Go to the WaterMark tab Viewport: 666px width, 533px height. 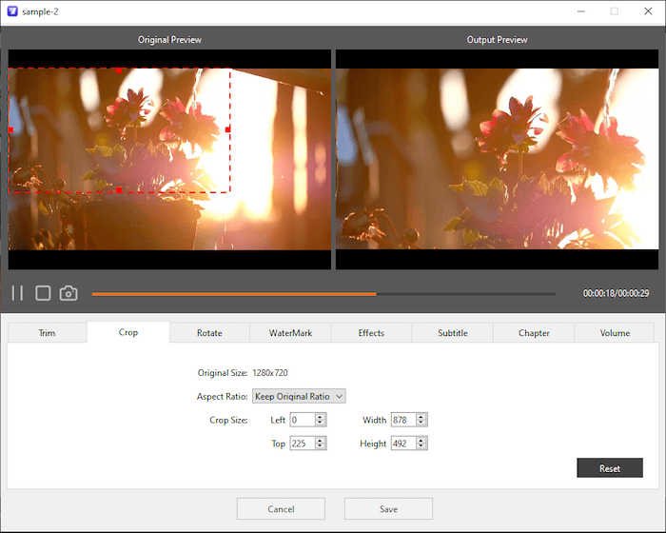coord(290,333)
